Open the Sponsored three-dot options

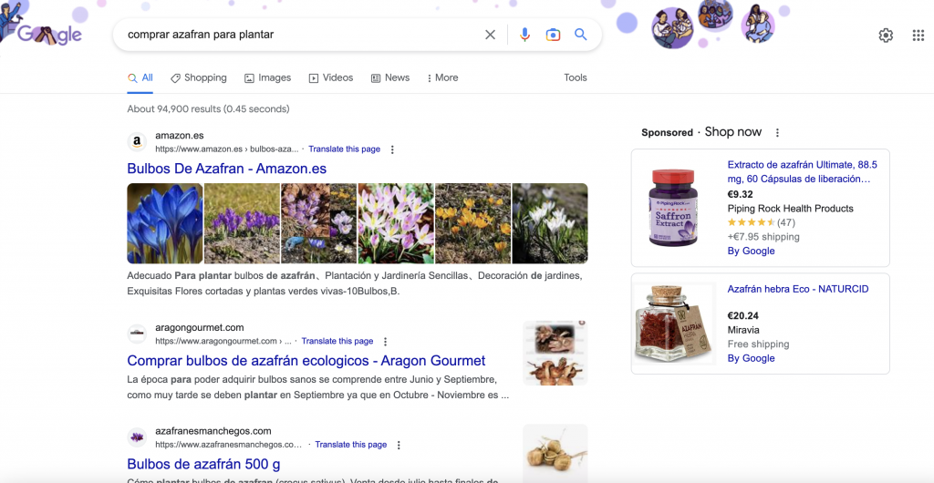tap(777, 133)
